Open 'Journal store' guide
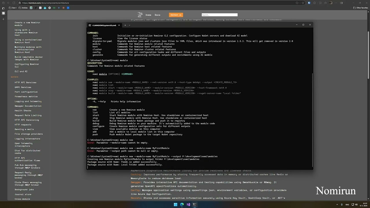 point(23,194)
